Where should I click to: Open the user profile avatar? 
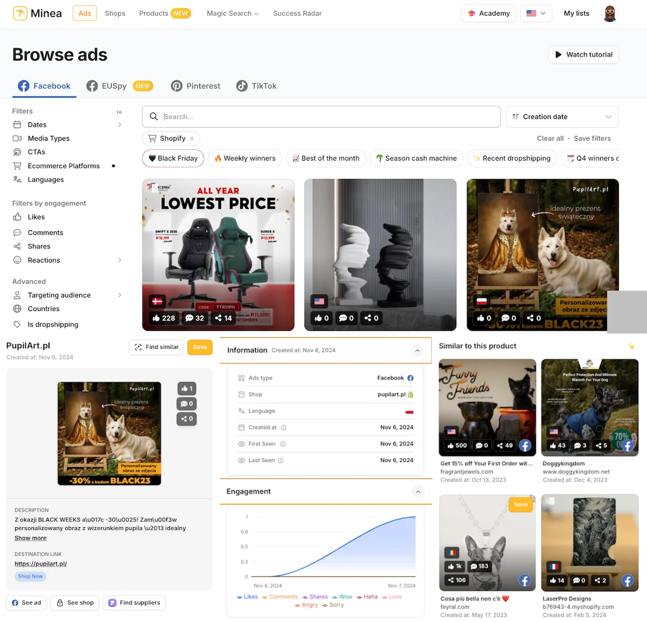[x=610, y=13]
